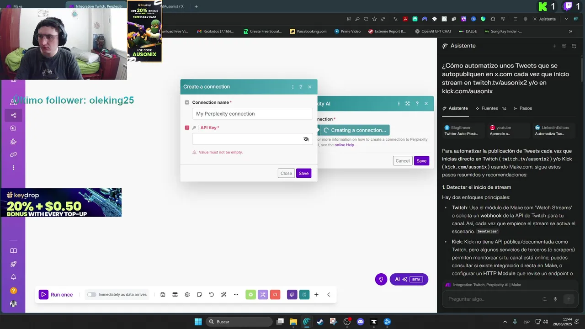This screenshot has height=329, width=585.
Task: Toggle Immediately as data arrives scheduling switch
Action: coord(92,295)
